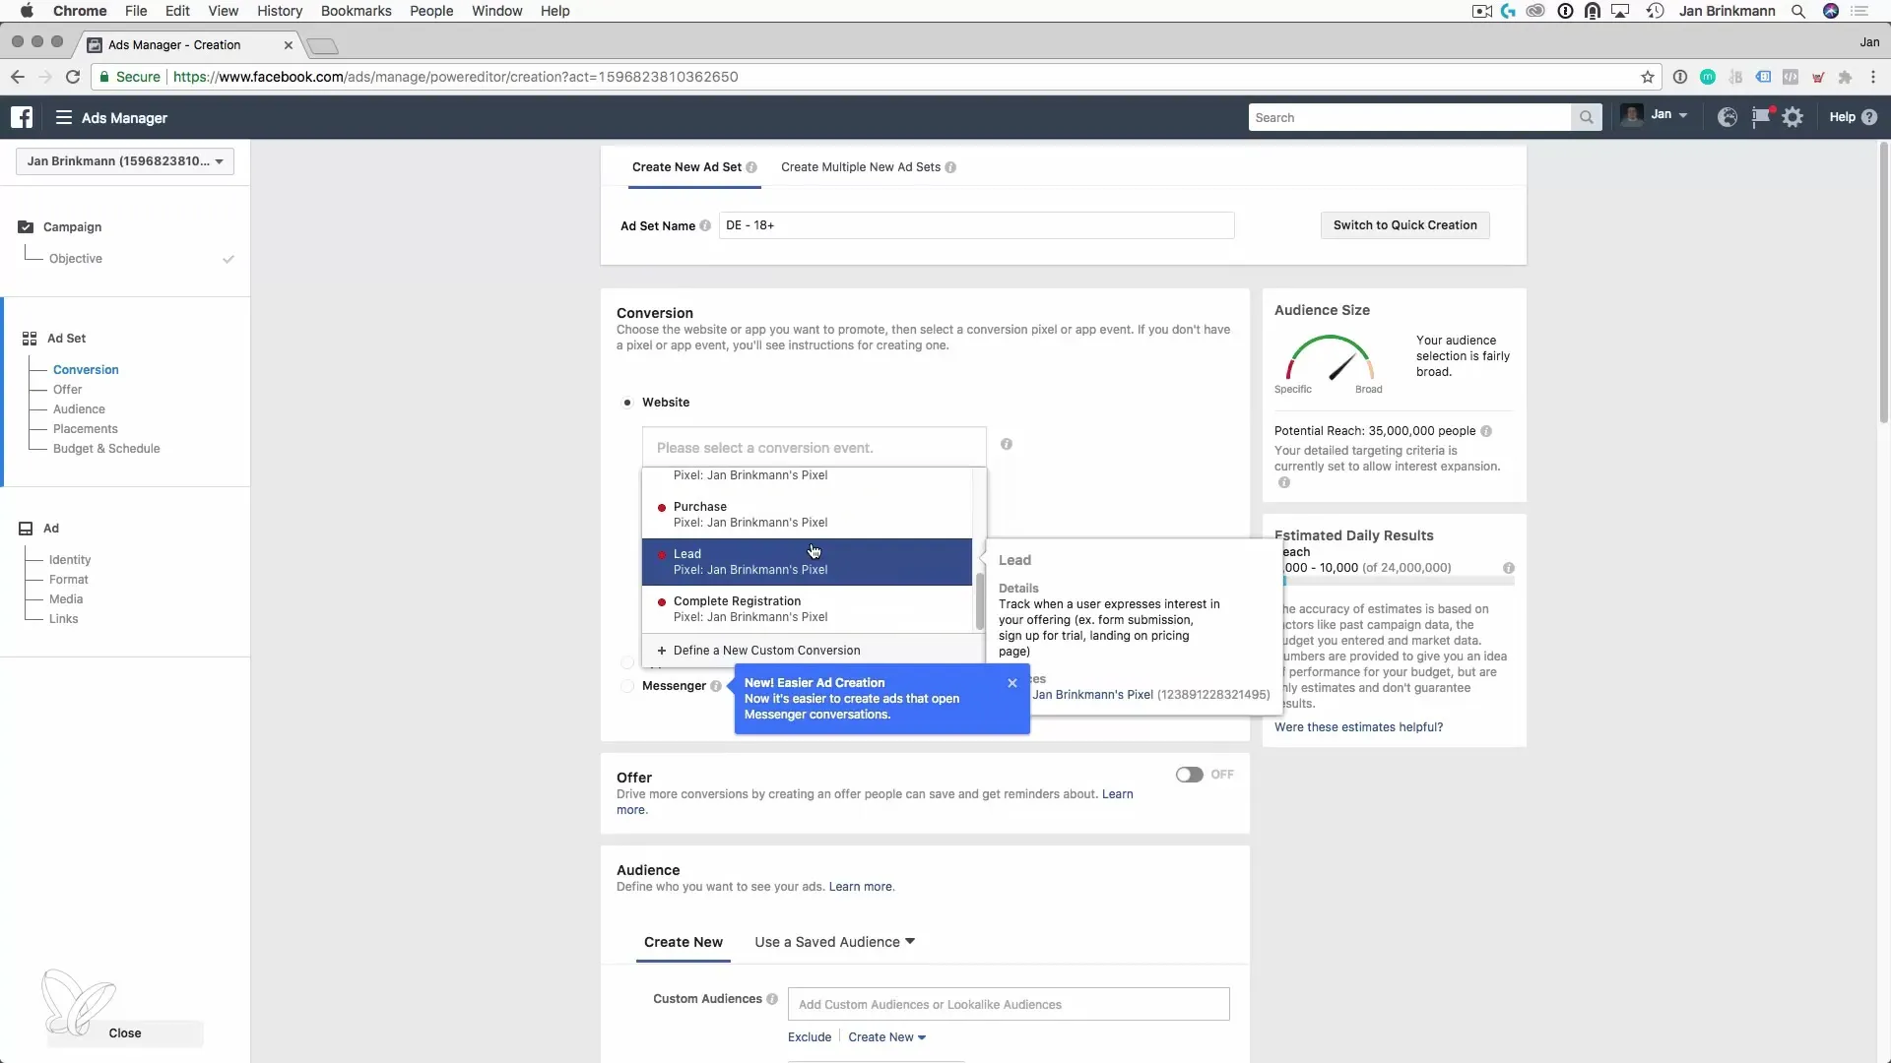Click info icon next to Custom Audiences label
Image resolution: width=1891 pixels, height=1063 pixels.
(772, 999)
